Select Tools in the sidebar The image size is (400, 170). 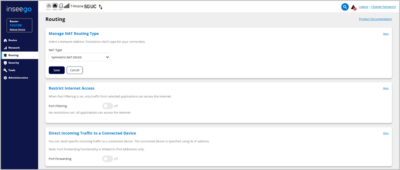pos(12,70)
